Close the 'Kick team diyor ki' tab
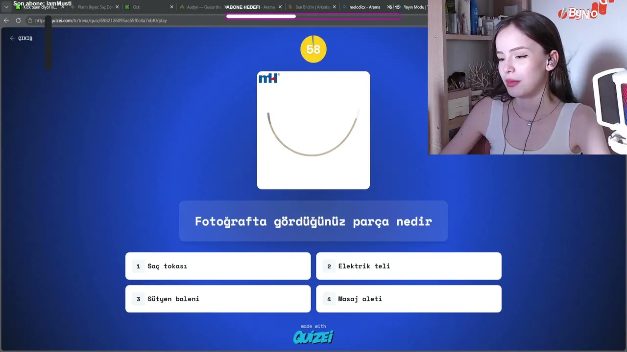This screenshot has width=627, height=352. pos(63,7)
